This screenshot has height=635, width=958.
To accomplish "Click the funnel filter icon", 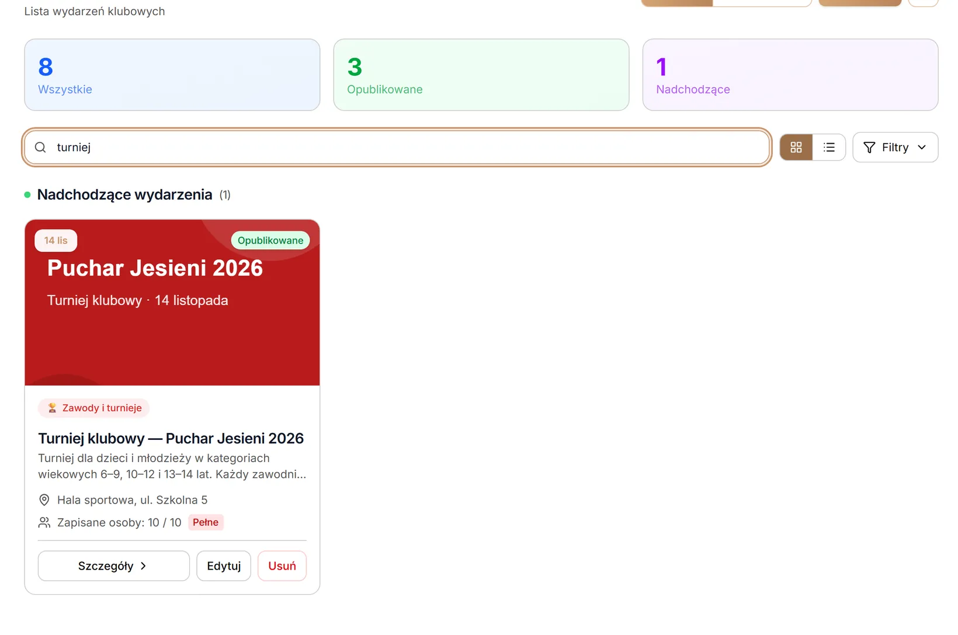I will [869, 147].
